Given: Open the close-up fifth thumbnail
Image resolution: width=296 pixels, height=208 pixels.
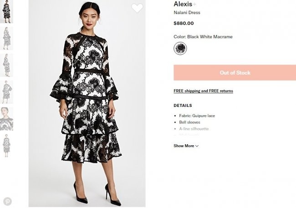Looking at the screenshot, I should 7,118.
